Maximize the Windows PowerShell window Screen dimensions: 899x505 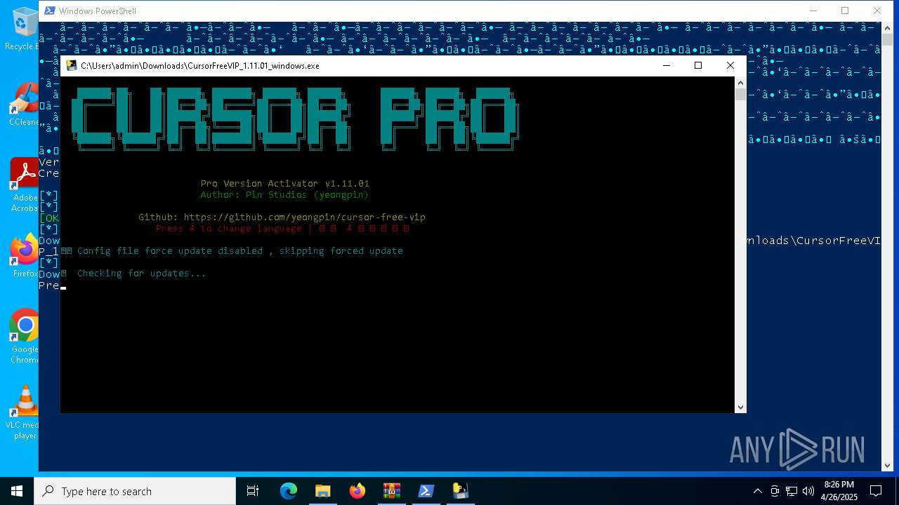point(845,11)
